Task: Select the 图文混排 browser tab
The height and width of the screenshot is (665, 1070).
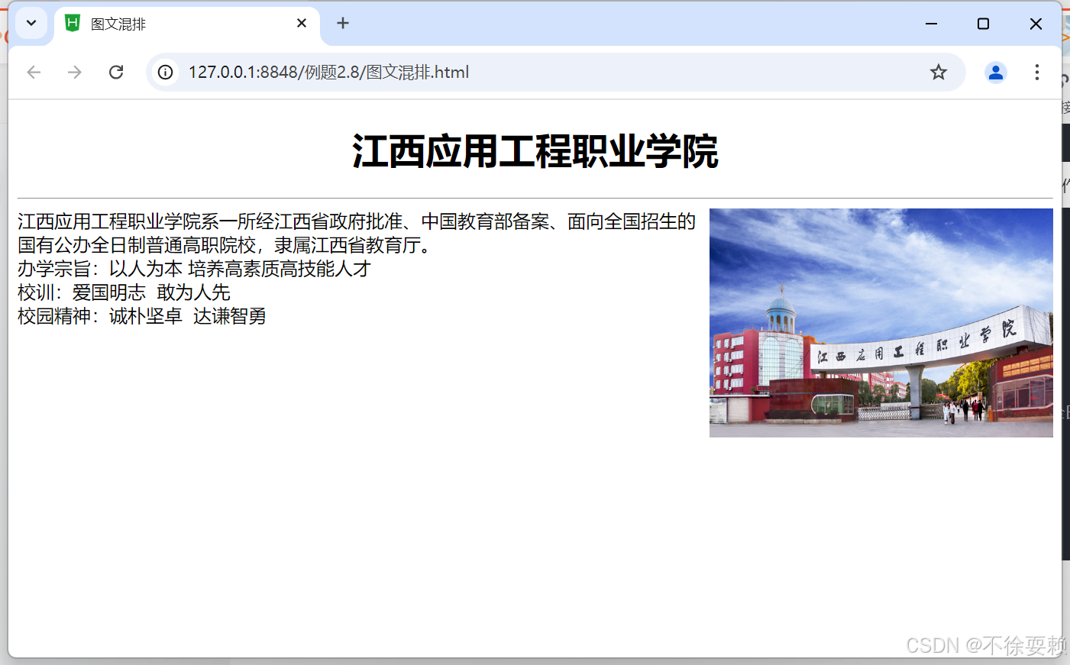Action: [x=187, y=24]
